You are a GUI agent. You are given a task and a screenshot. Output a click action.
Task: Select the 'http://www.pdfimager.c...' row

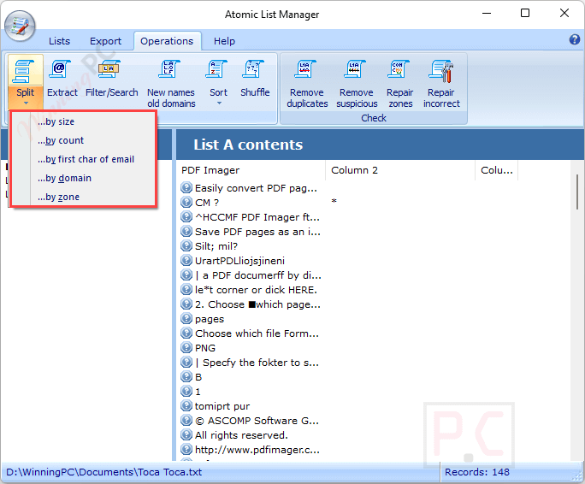tap(251, 450)
